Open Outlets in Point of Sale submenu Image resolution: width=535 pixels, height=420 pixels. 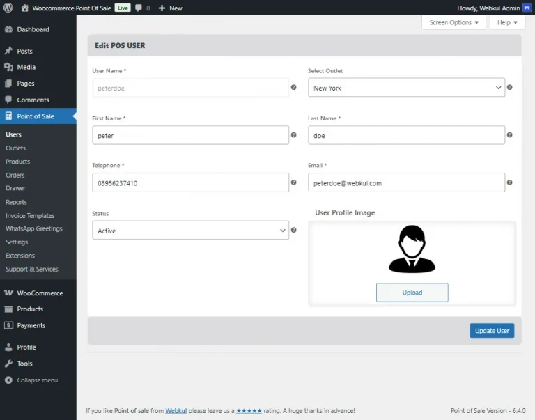[15, 148]
